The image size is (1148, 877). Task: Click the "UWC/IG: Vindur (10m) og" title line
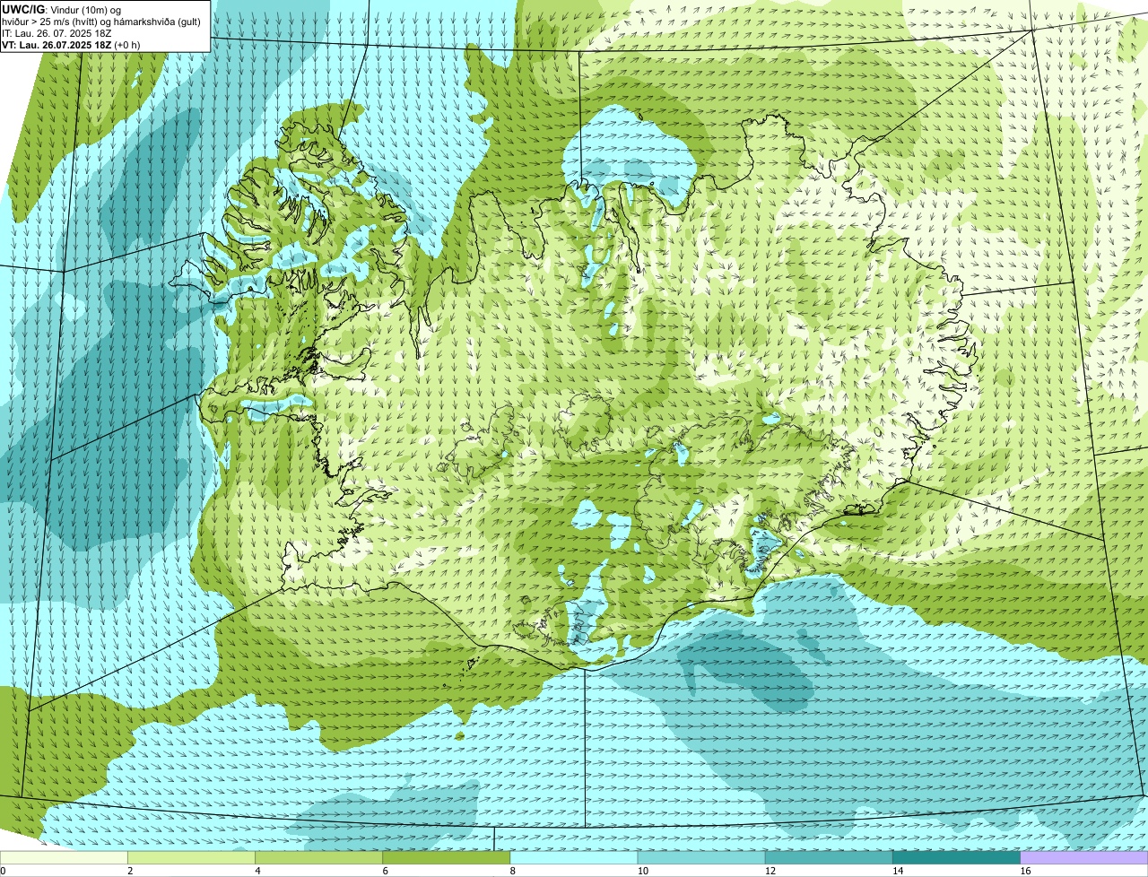[62, 9]
